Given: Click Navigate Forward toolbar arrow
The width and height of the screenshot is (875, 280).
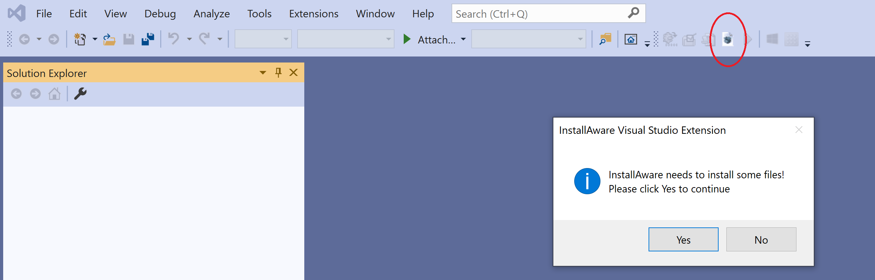Looking at the screenshot, I should coord(54,39).
